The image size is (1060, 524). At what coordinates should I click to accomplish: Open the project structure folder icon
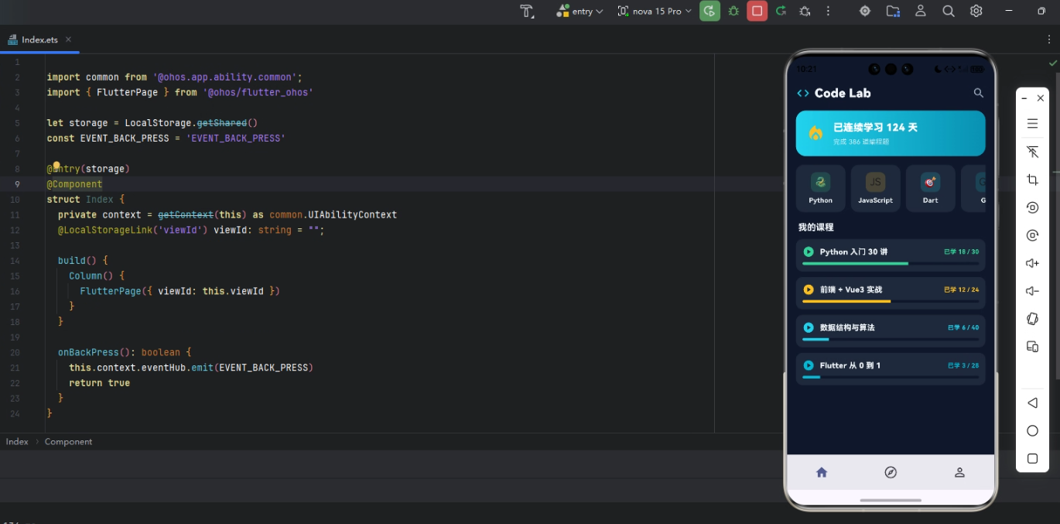[x=893, y=11]
